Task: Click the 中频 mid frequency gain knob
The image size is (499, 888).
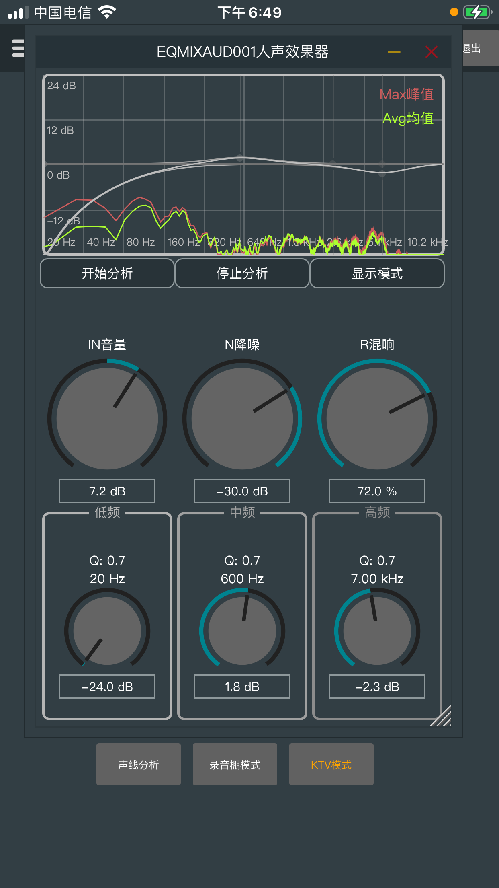Action: [242, 631]
